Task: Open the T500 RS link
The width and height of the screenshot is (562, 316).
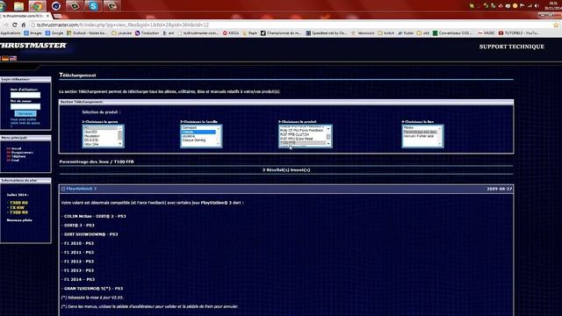Action: (18, 203)
